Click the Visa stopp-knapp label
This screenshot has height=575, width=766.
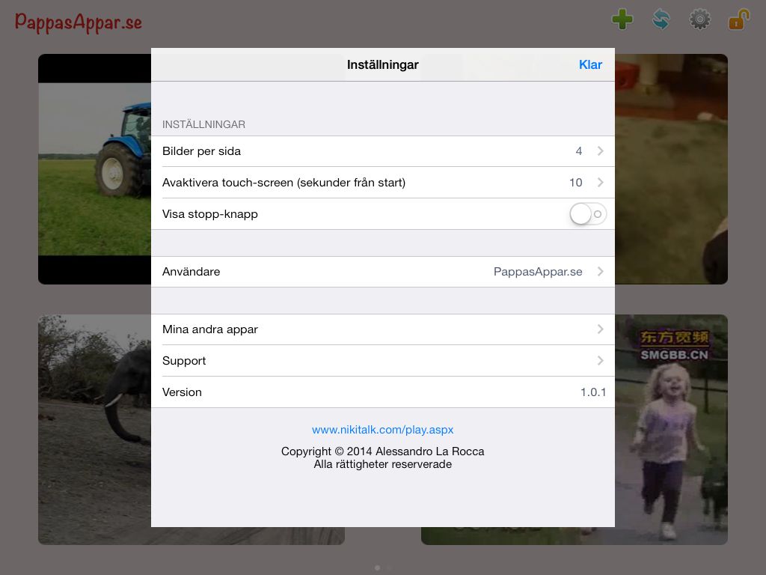pos(210,214)
